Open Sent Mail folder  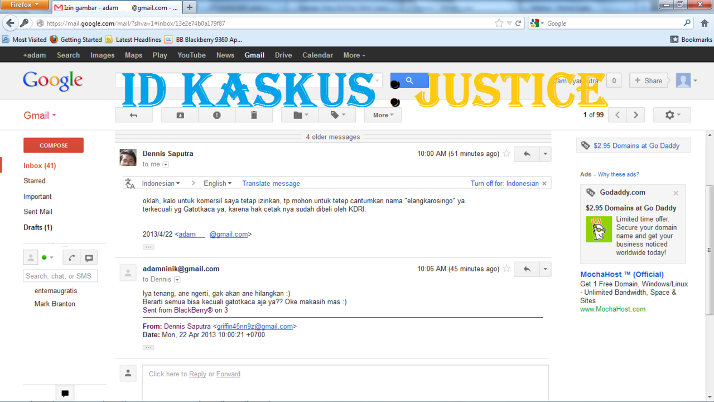[38, 212]
